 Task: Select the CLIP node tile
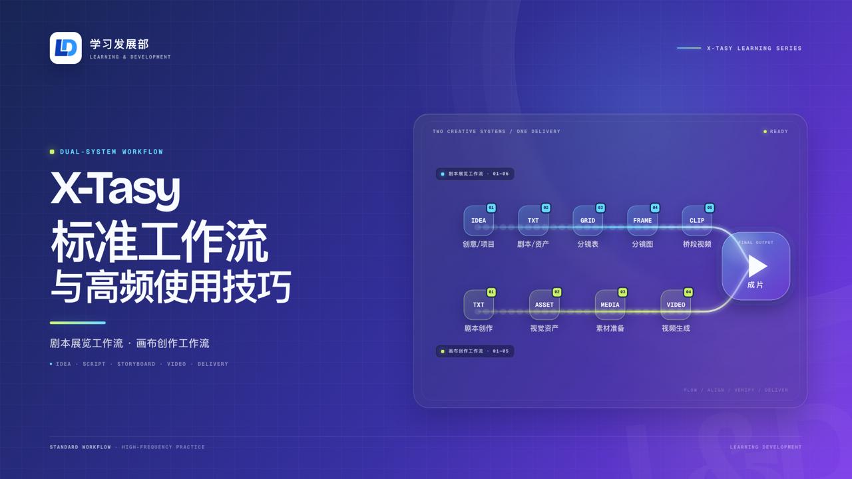[697, 220]
